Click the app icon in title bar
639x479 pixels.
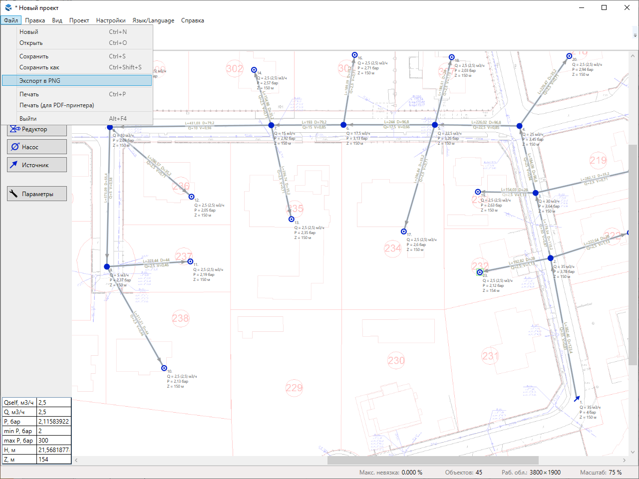coord(8,7)
